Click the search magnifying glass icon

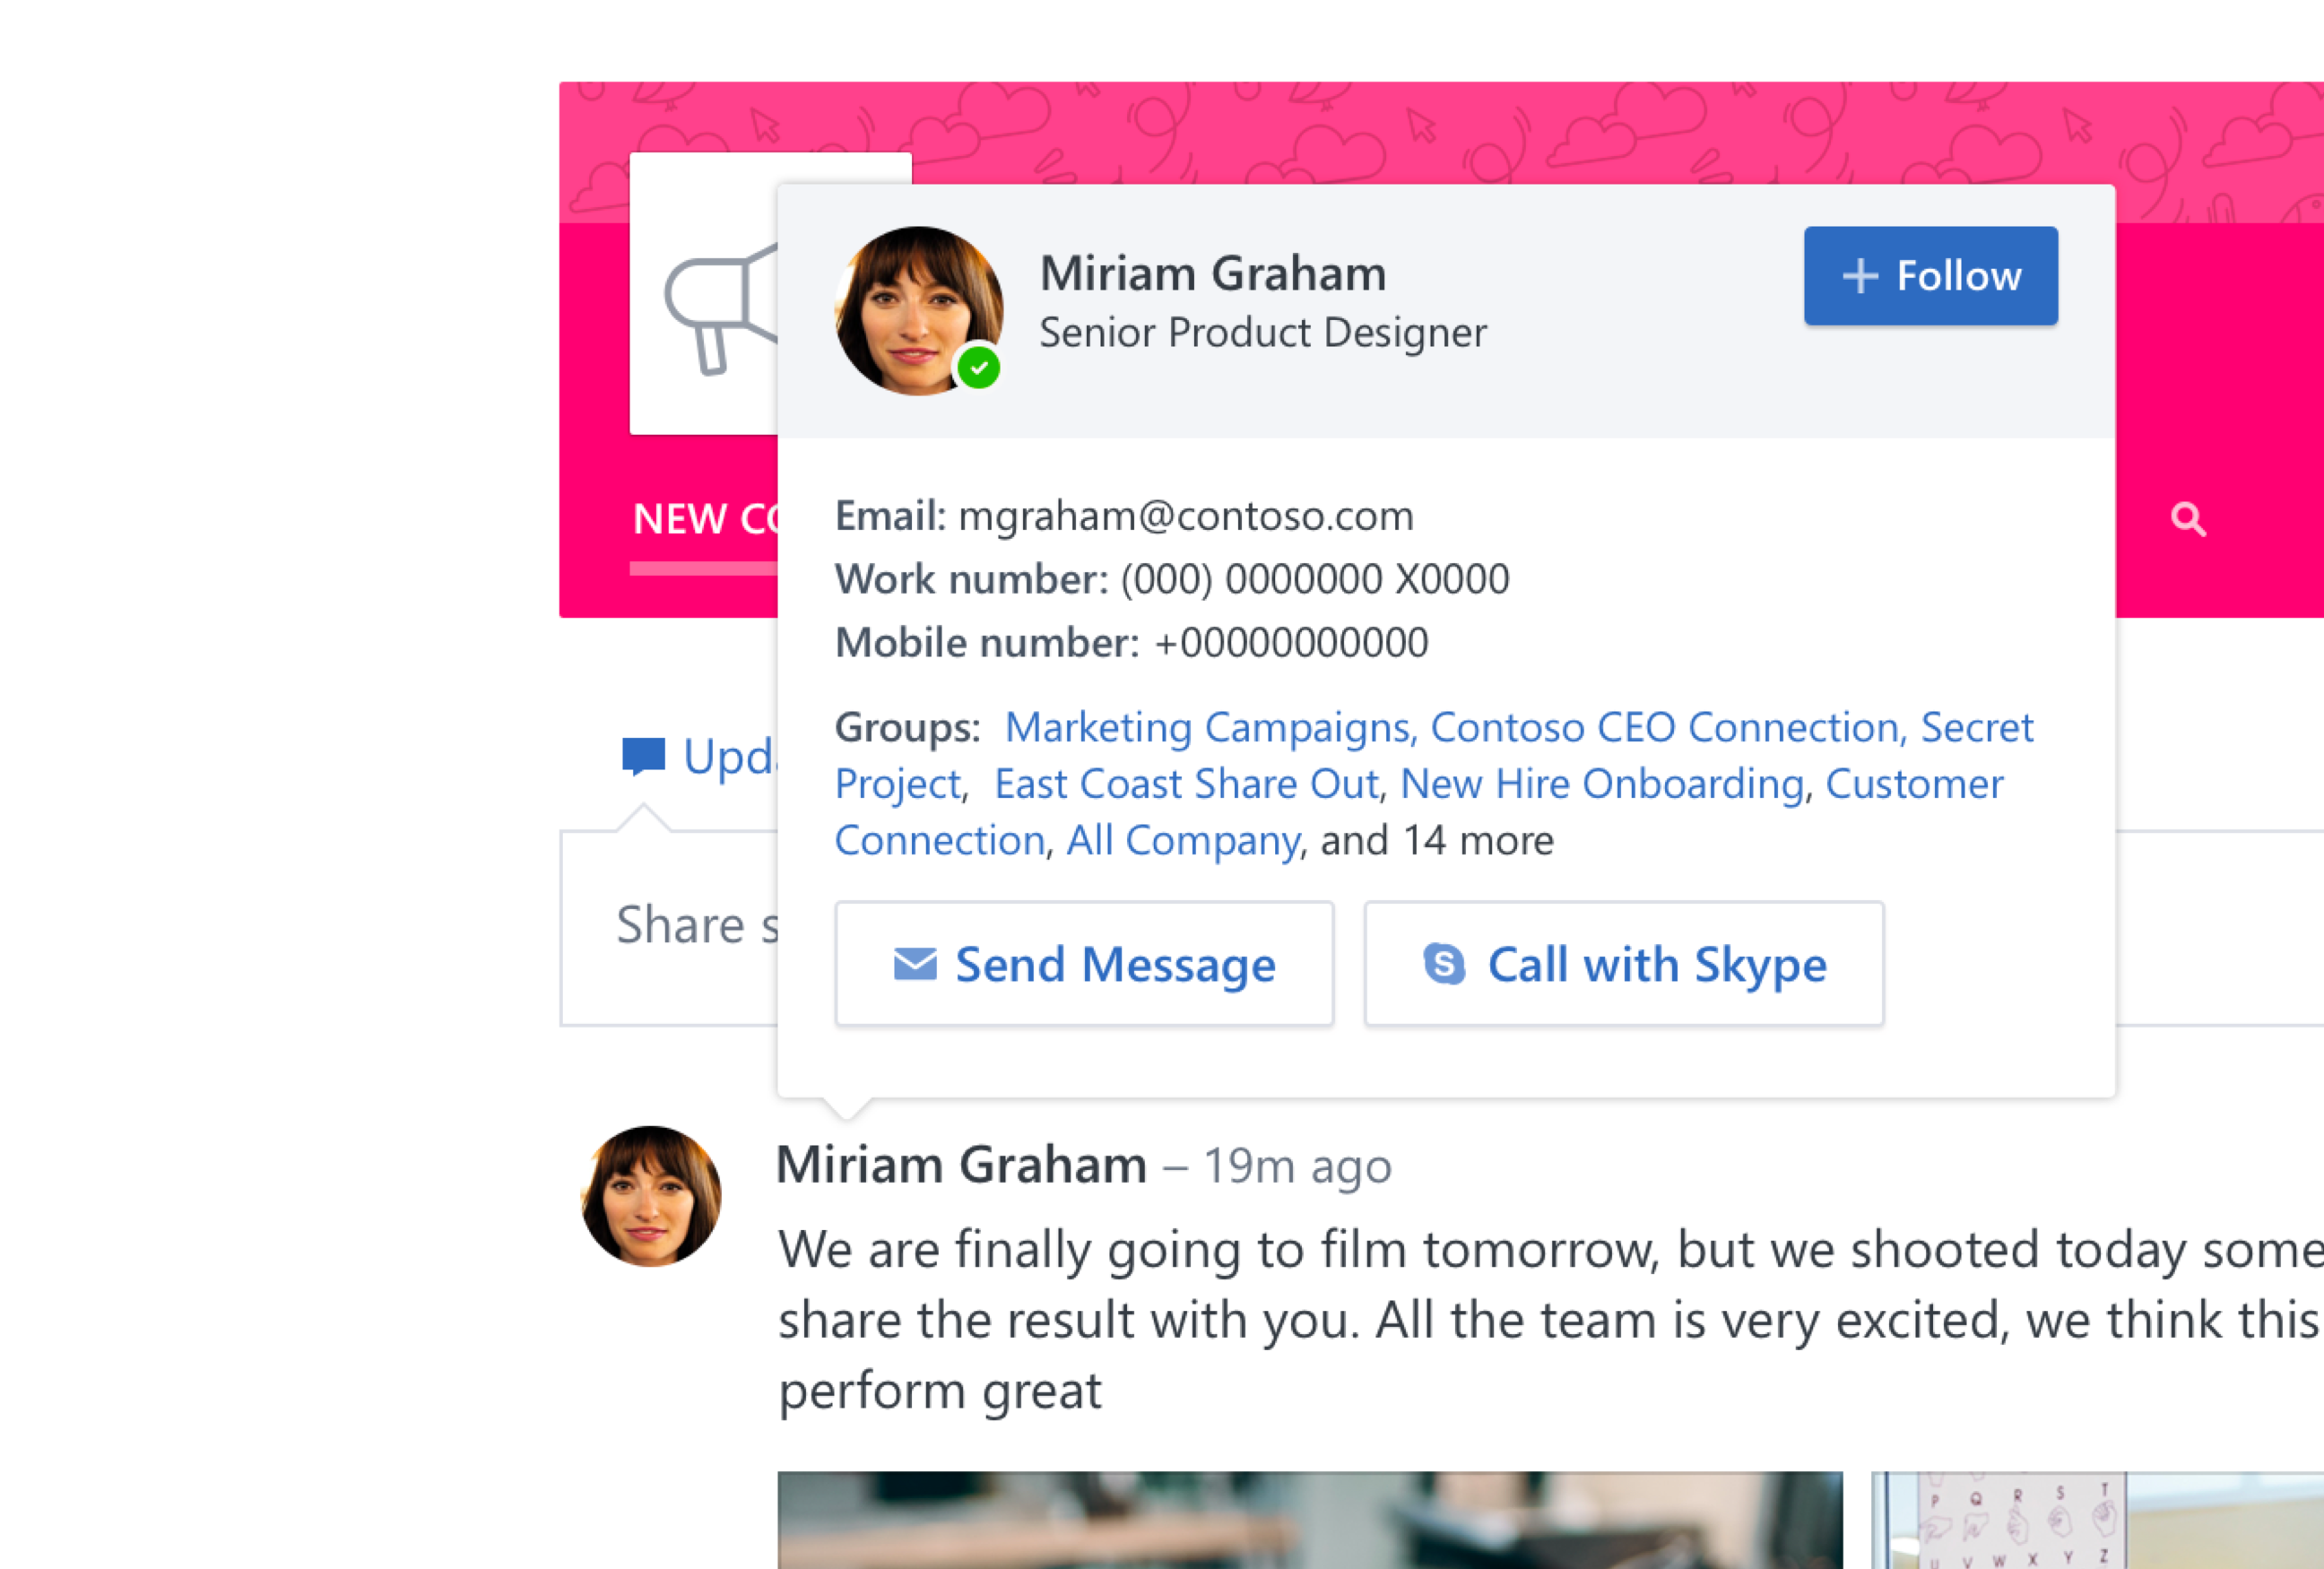tap(2190, 518)
